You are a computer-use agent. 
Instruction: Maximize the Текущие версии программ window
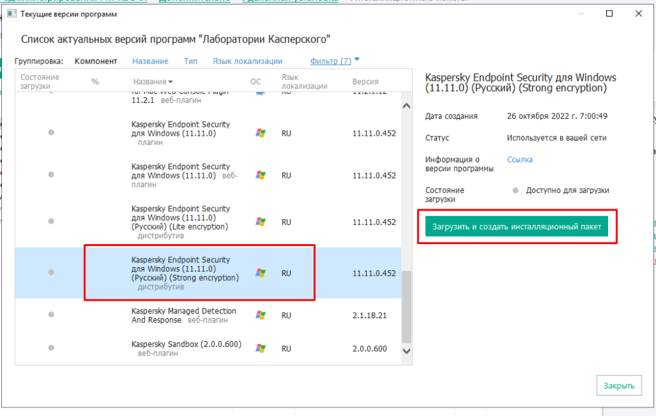click(609, 13)
